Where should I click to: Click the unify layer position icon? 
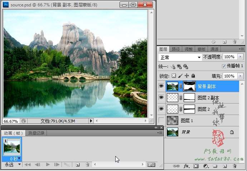(173, 66)
